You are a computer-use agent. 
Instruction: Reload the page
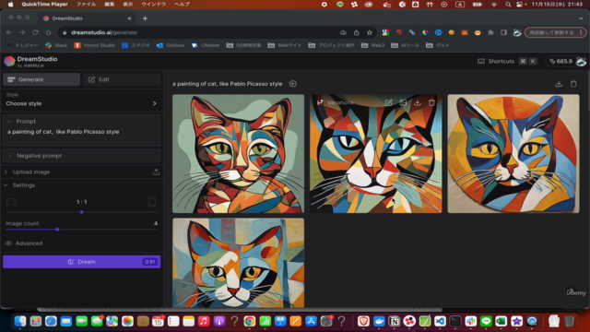point(35,32)
